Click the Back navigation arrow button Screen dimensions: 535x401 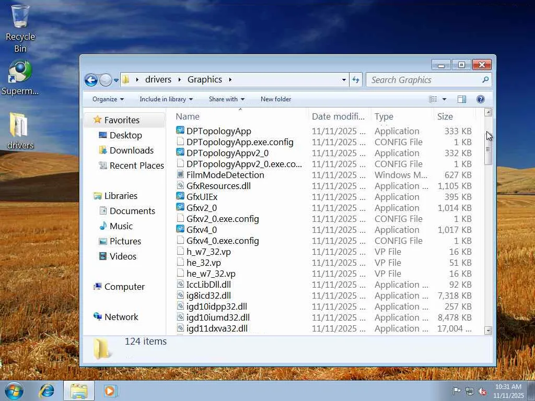91,80
